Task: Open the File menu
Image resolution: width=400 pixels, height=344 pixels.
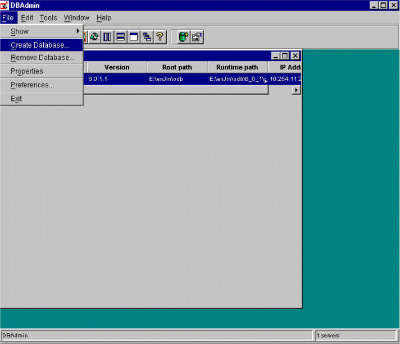Action: [8, 18]
